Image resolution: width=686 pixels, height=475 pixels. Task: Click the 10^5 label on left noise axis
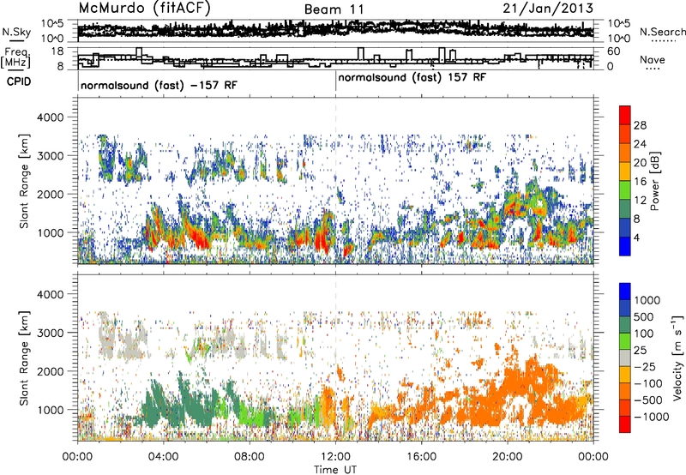(x=52, y=24)
